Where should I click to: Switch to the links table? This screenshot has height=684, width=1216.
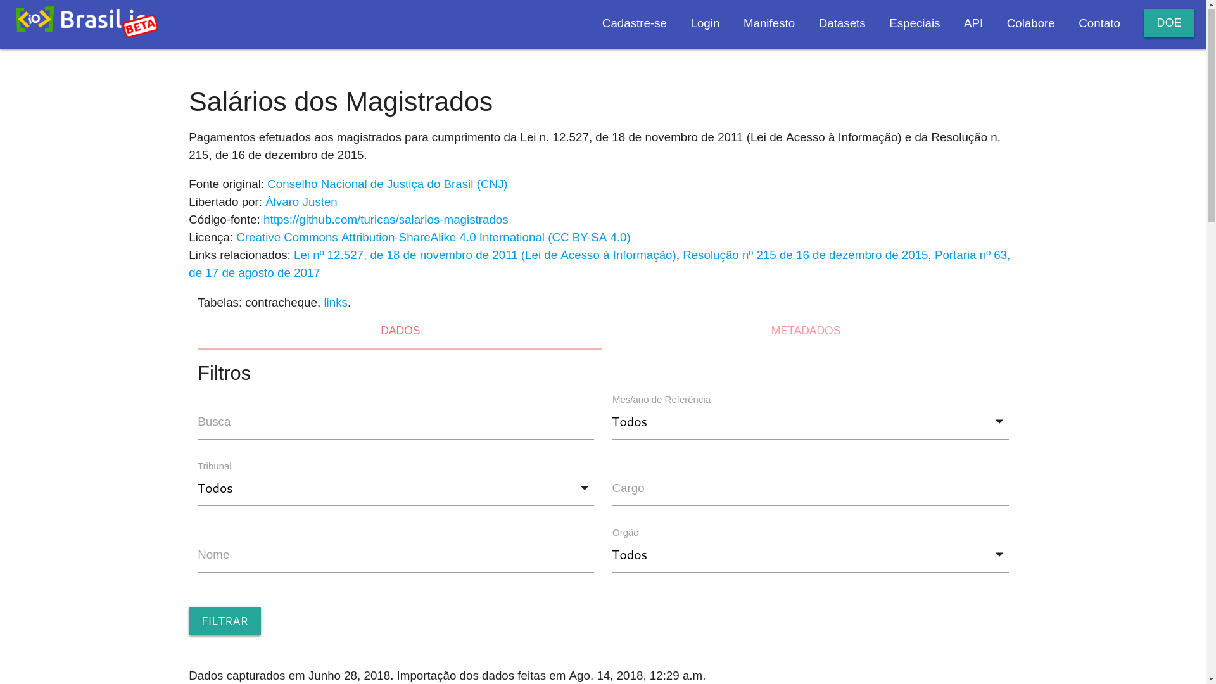pyautogui.click(x=335, y=303)
